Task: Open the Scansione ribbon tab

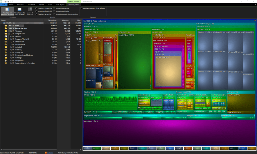Action: click(x=21, y=5)
